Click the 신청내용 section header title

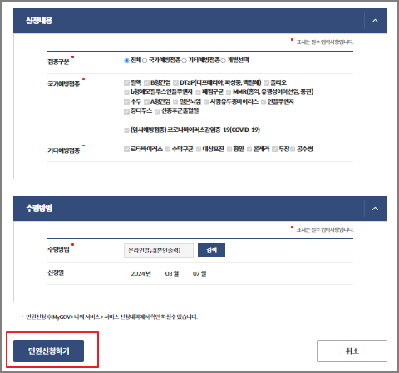coord(39,21)
